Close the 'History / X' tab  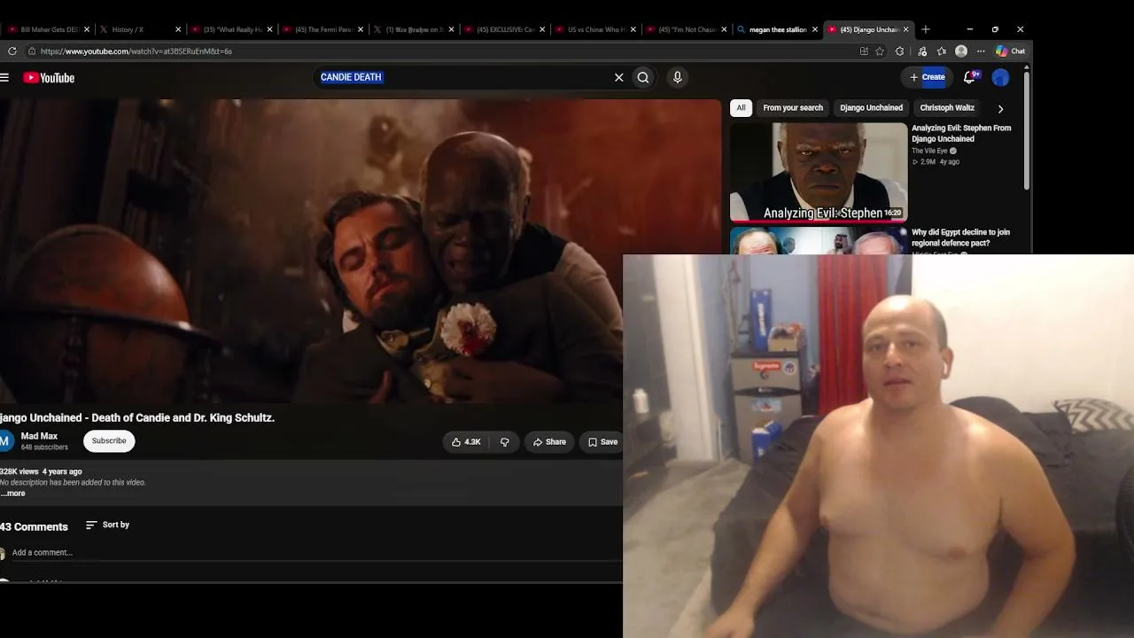tap(178, 29)
